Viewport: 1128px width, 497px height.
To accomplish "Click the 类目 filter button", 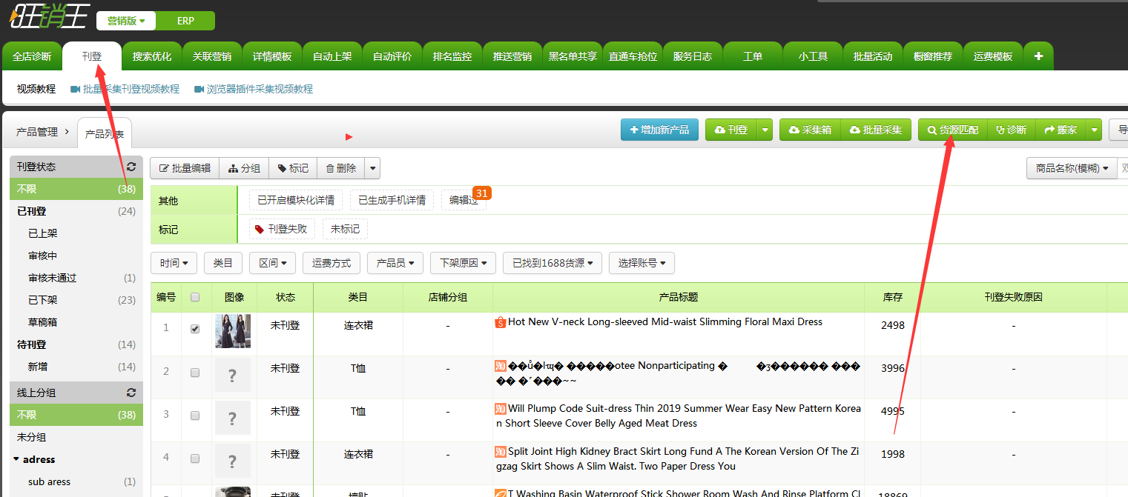I will click(222, 263).
